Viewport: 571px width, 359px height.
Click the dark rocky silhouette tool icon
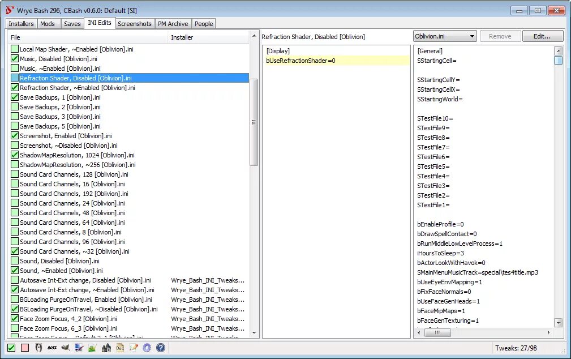(x=106, y=348)
